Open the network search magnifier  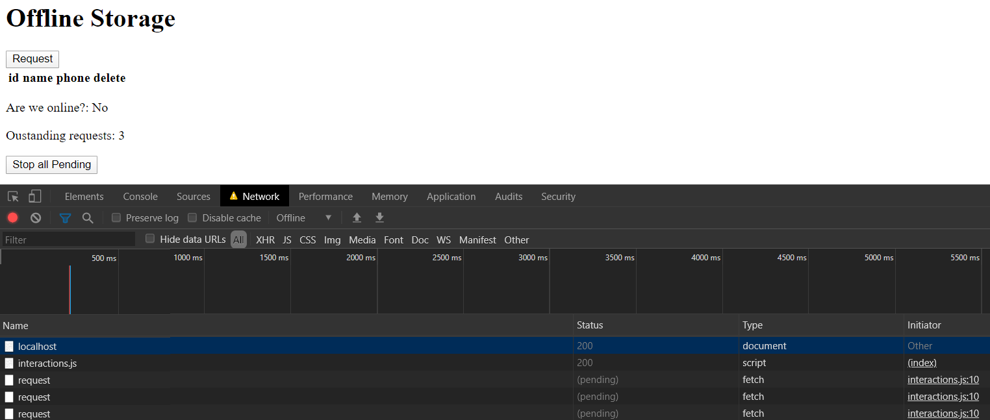[88, 218]
